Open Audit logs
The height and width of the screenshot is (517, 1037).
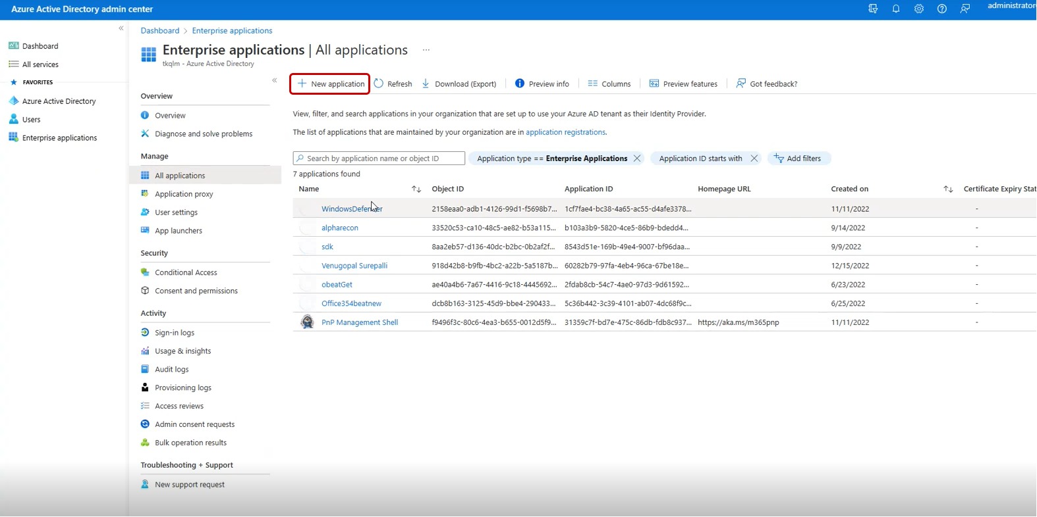tap(171, 370)
